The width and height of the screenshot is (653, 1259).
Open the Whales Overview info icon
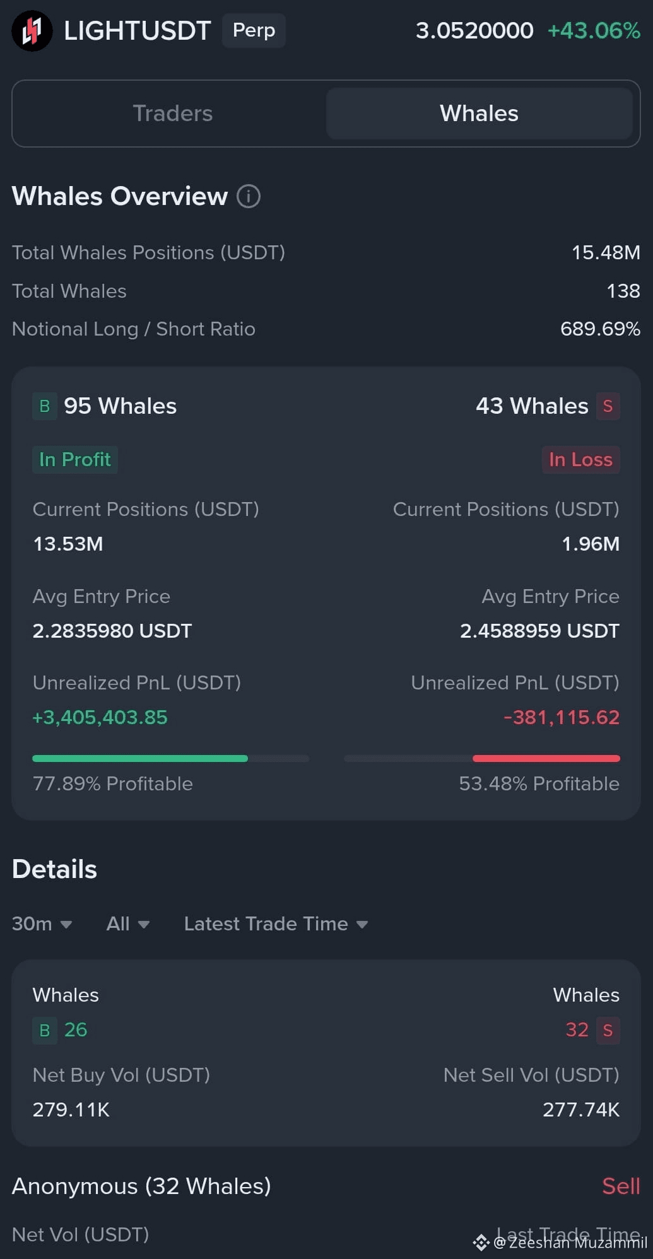(x=249, y=196)
